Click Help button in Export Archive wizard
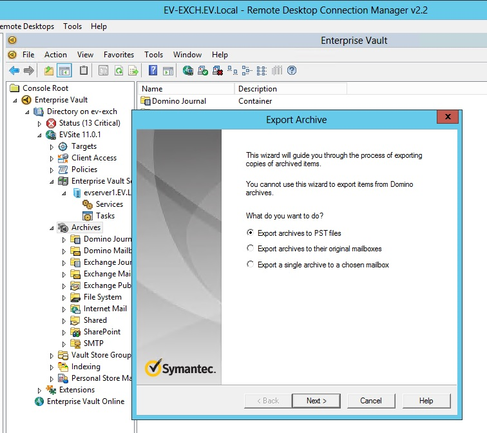This screenshot has width=487, height=433. [x=426, y=401]
